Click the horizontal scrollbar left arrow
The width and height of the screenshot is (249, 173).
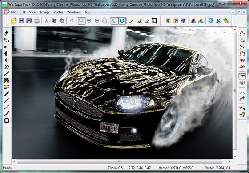click(x=14, y=161)
